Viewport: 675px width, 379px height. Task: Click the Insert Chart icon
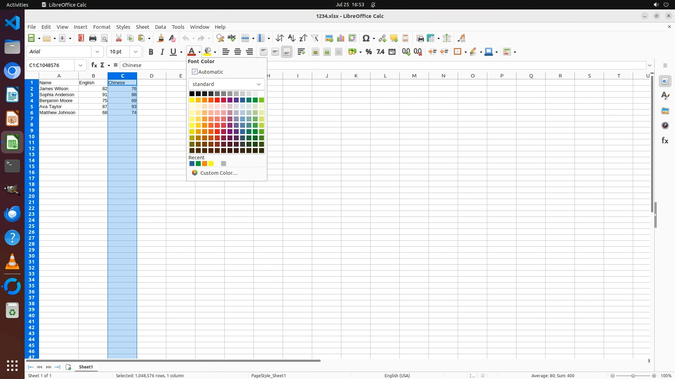click(x=340, y=38)
